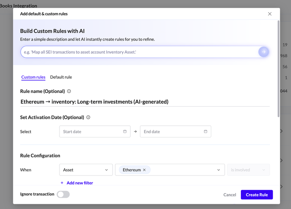
Task: Click the plus icon for Add new filter
Action: coord(62,183)
